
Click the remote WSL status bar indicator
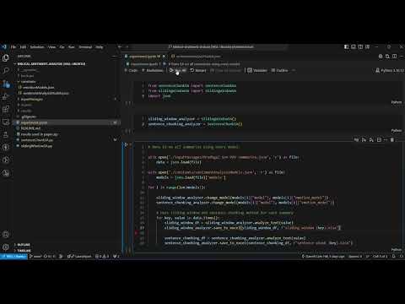coord(13,256)
